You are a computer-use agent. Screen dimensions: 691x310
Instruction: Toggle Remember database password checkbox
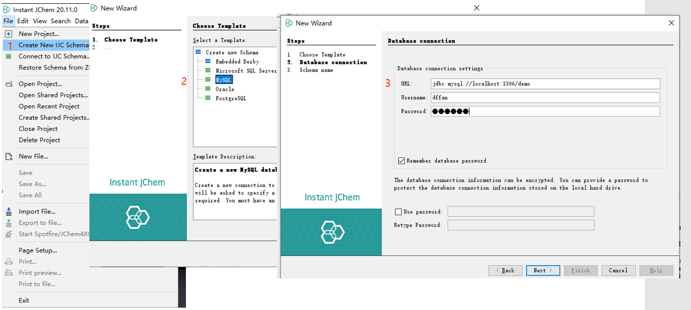(401, 161)
